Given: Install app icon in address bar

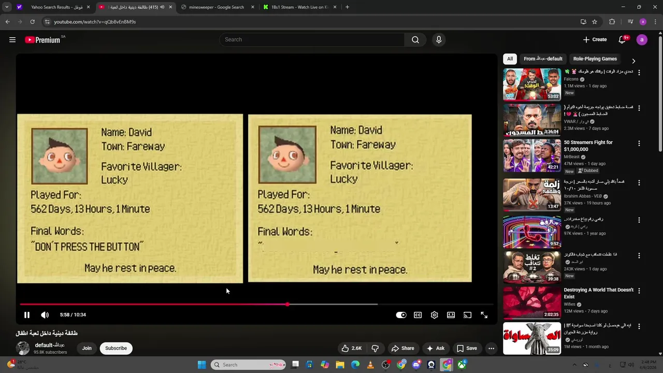Looking at the screenshot, I should pos(583,22).
